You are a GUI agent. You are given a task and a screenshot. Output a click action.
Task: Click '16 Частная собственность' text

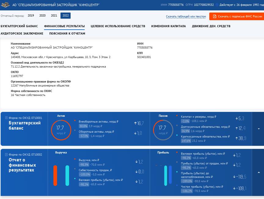28,95
